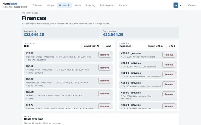The height and width of the screenshot is (125, 201).
Task: Remove the €76.82 Brightwatt Energy bill
Action: pos(105,55)
